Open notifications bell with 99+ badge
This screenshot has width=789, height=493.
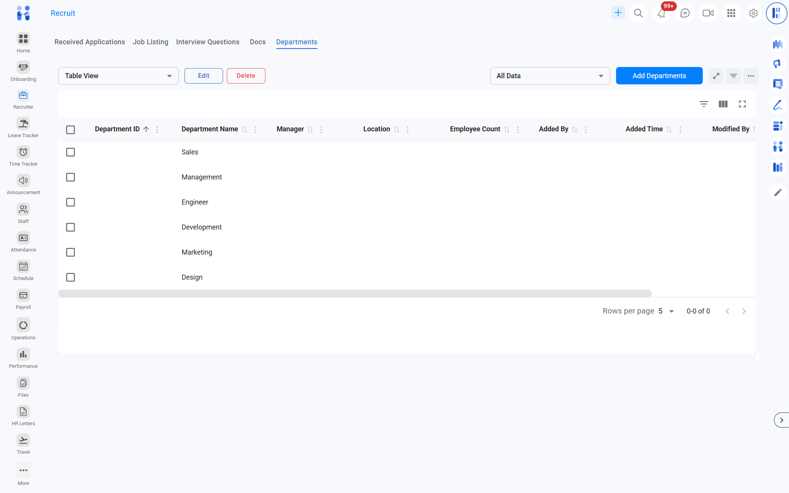point(661,13)
